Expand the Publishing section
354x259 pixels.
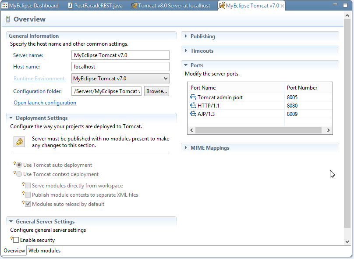[x=186, y=36]
